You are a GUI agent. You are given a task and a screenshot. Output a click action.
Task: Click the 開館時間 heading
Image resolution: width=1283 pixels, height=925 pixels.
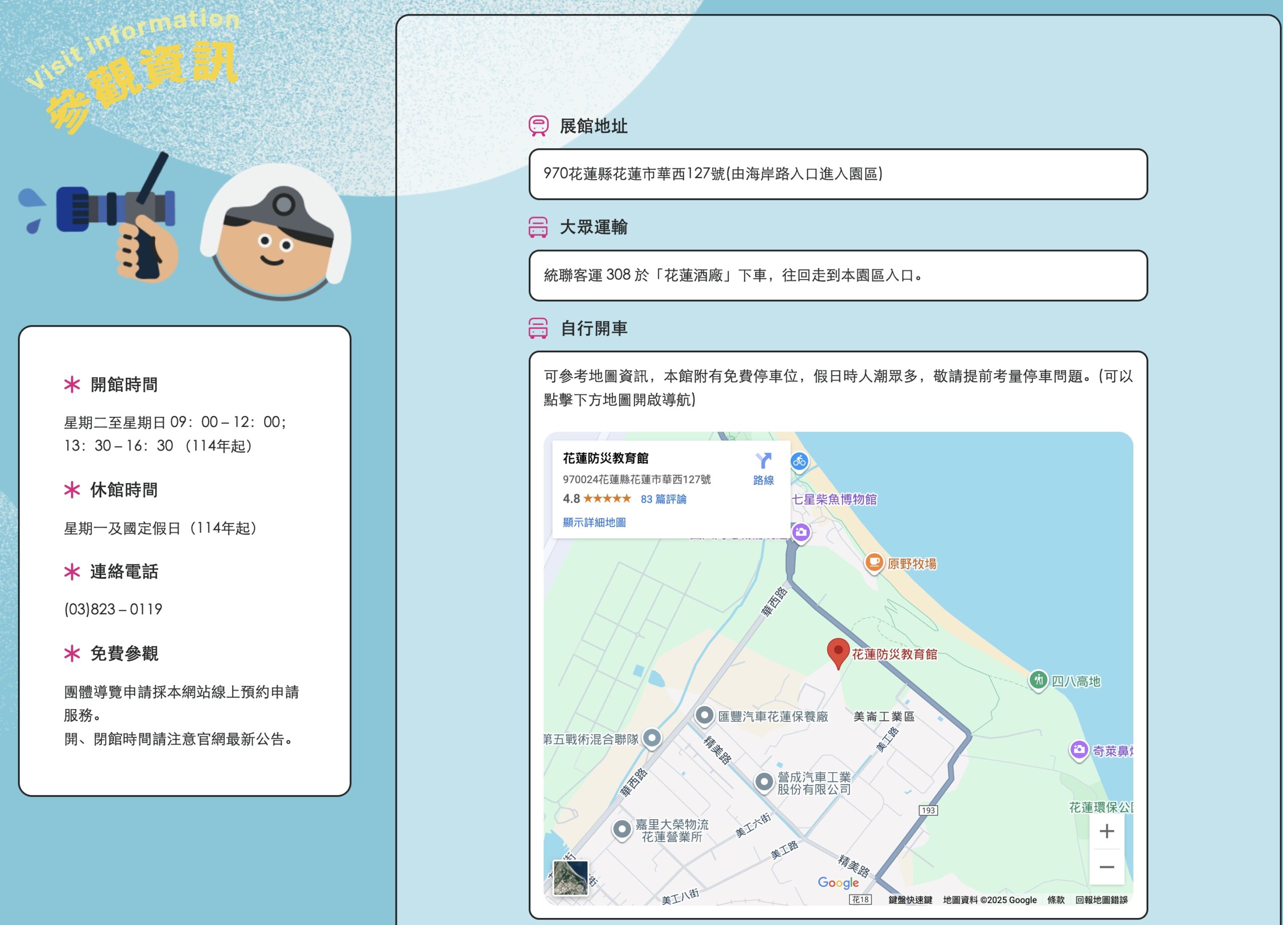124,385
